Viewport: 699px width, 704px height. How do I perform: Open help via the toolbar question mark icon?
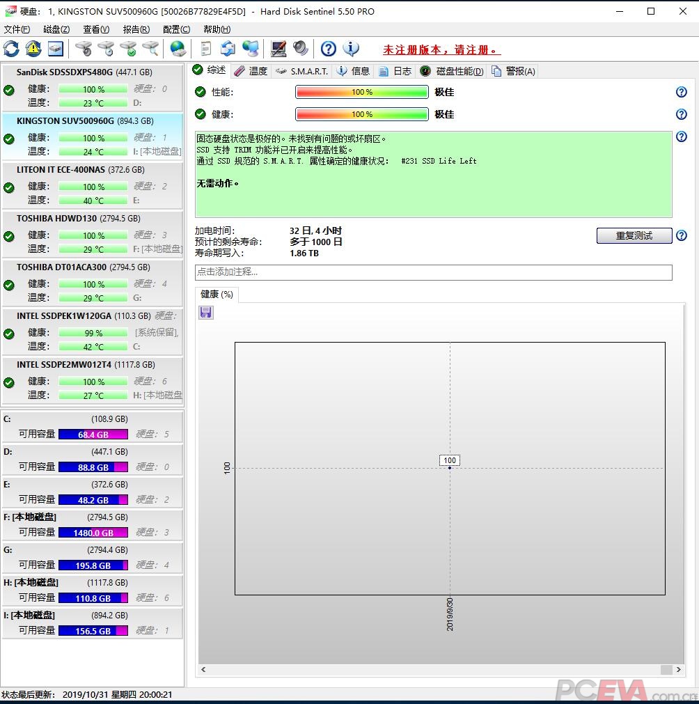(x=329, y=49)
